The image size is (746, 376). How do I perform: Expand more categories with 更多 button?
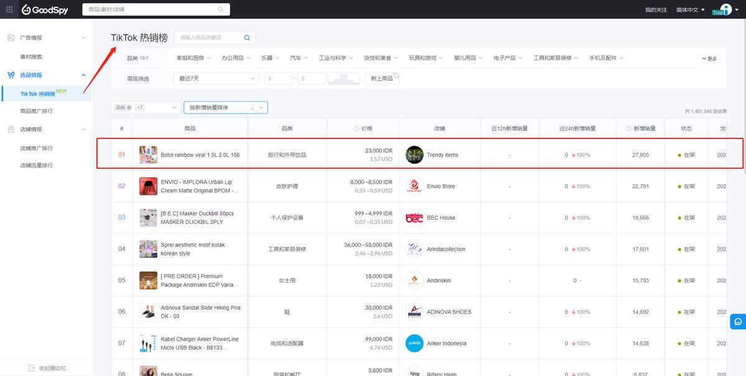pyautogui.click(x=709, y=58)
